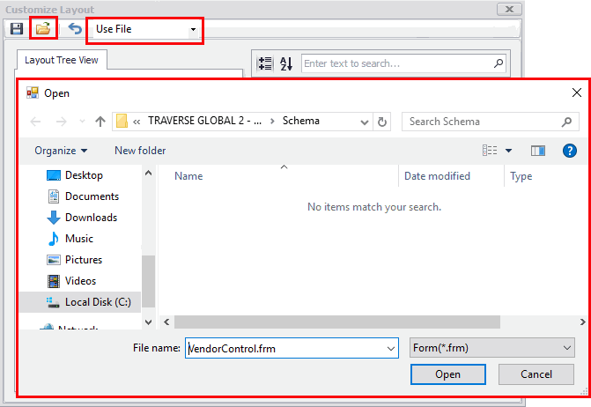Image resolution: width=591 pixels, height=407 pixels.
Task: Toggle the preview pane icon
Action: [x=538, y=151]
